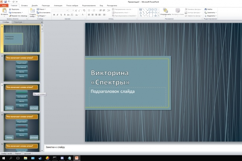
Task: Undo the last action in quick access
Action: click(x=9, y=2)
